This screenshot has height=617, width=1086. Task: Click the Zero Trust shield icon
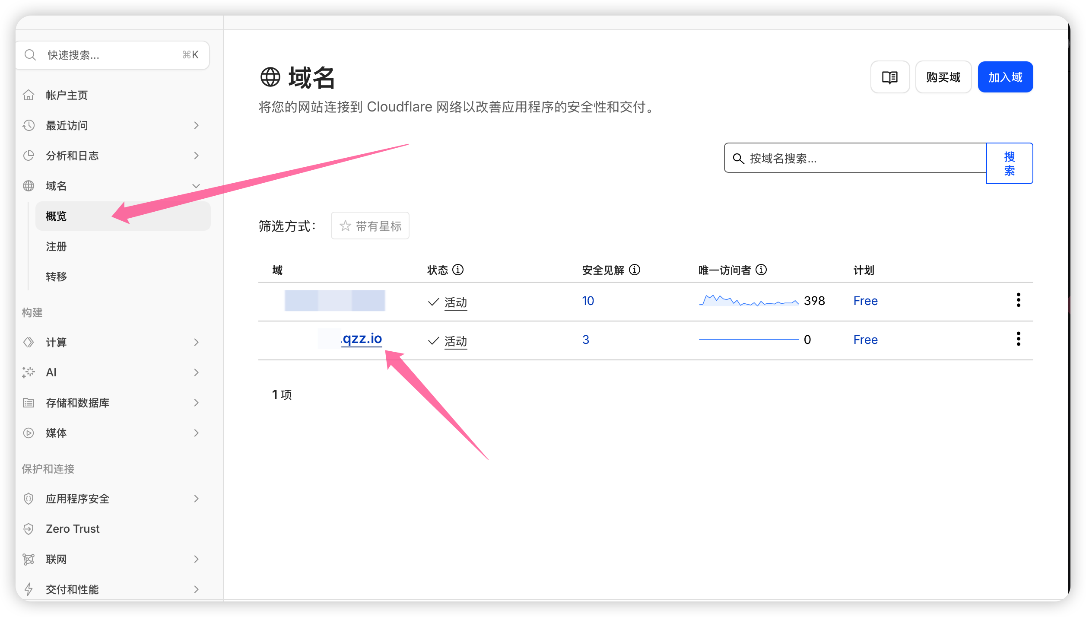pos(29,529)
